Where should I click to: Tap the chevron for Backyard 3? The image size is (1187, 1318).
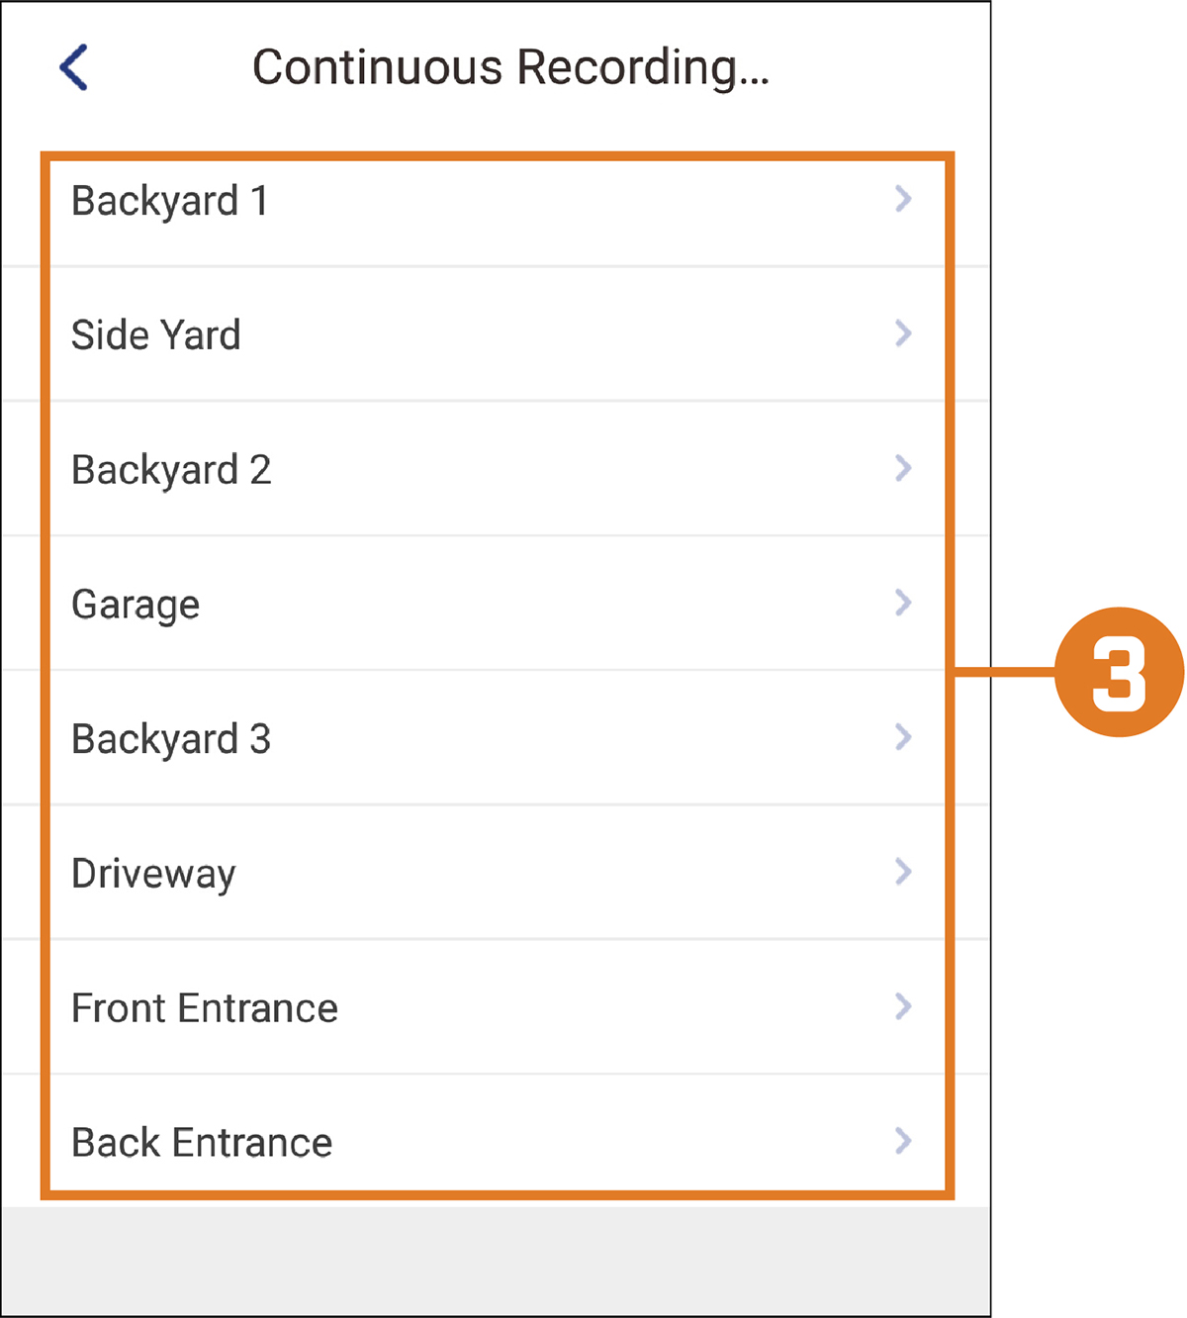coord(903,737)
